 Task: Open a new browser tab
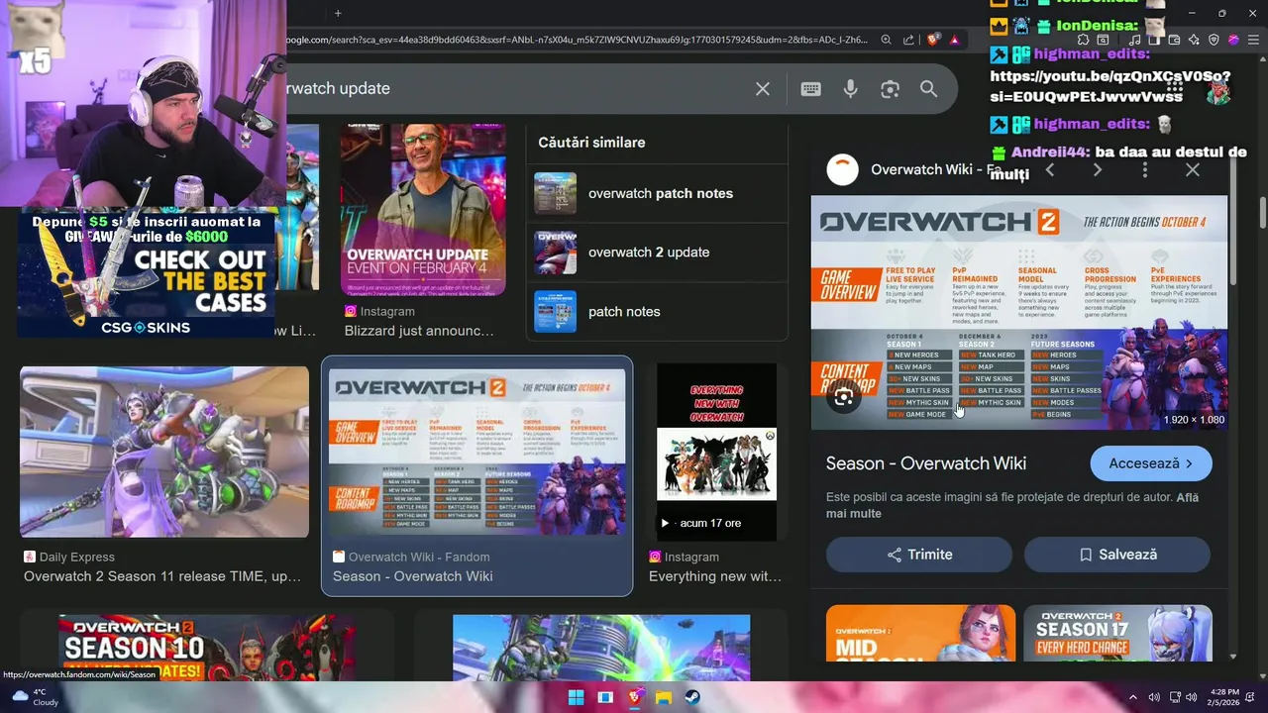338,13
